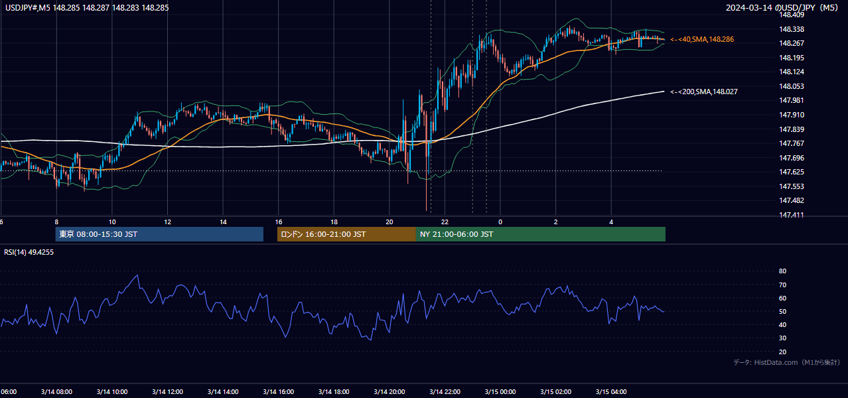Click price axis value 148.124
This screenshot has width=848, height=398.
click(791, 72)
